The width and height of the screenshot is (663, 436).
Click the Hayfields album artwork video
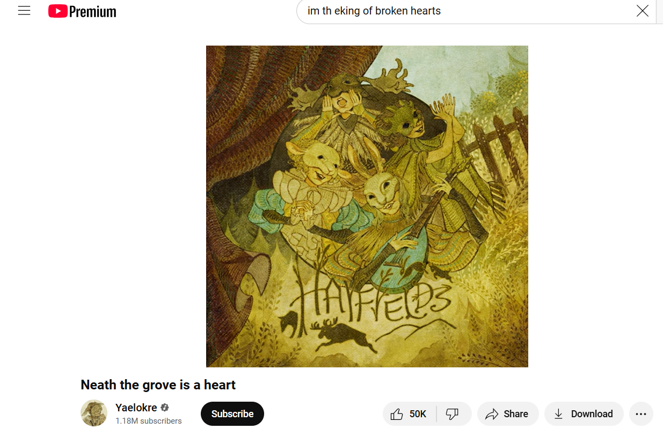(x=367, y=206)
